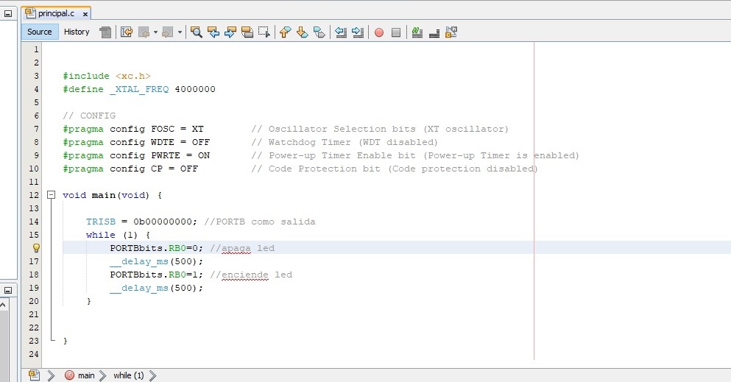Screen dimensions: 731x382
Task: Shift the line right
Action: point(358,32)
